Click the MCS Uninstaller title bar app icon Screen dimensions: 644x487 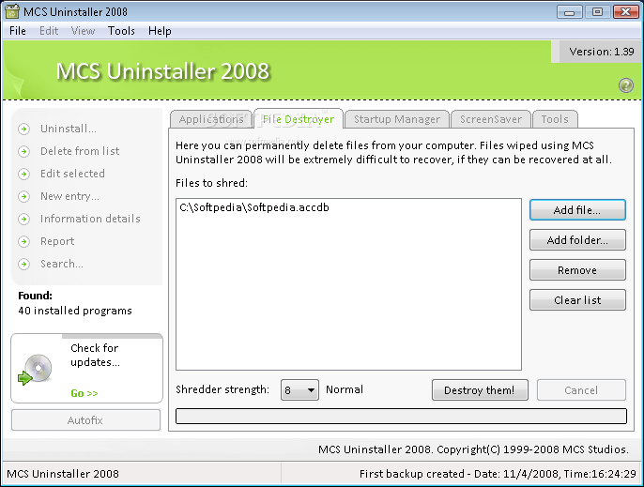pos(12,11)
